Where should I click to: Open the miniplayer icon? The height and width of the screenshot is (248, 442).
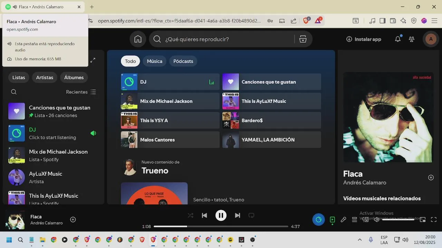(x=423, y=219)
